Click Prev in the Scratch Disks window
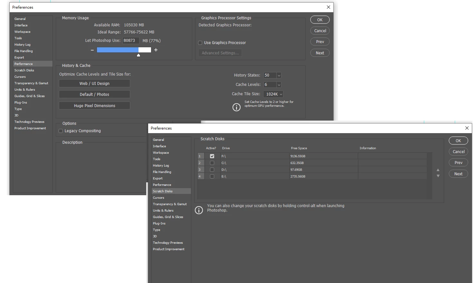 coord(458,163)
